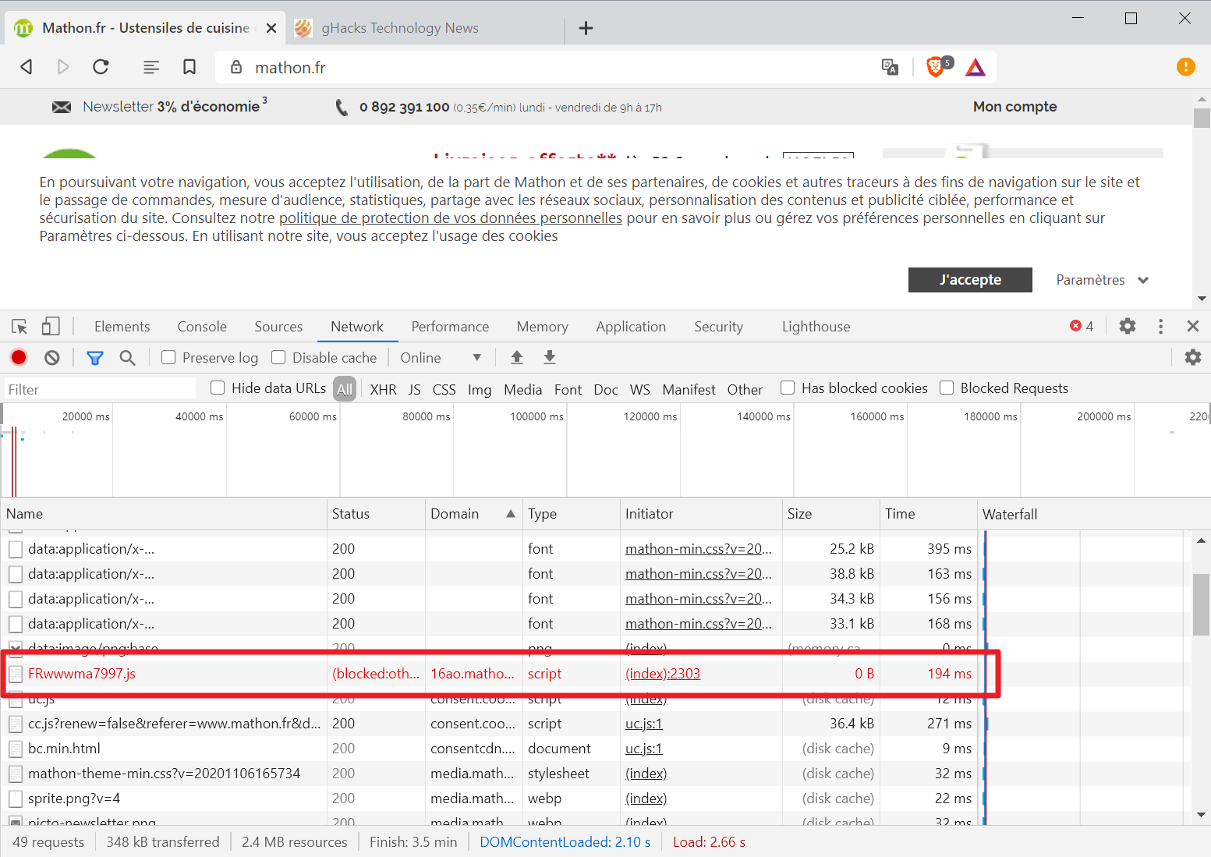Enable the Disable cache checkbox
Image resolution: width=1211 pixels, height=857 pixels.
point(278,357)
